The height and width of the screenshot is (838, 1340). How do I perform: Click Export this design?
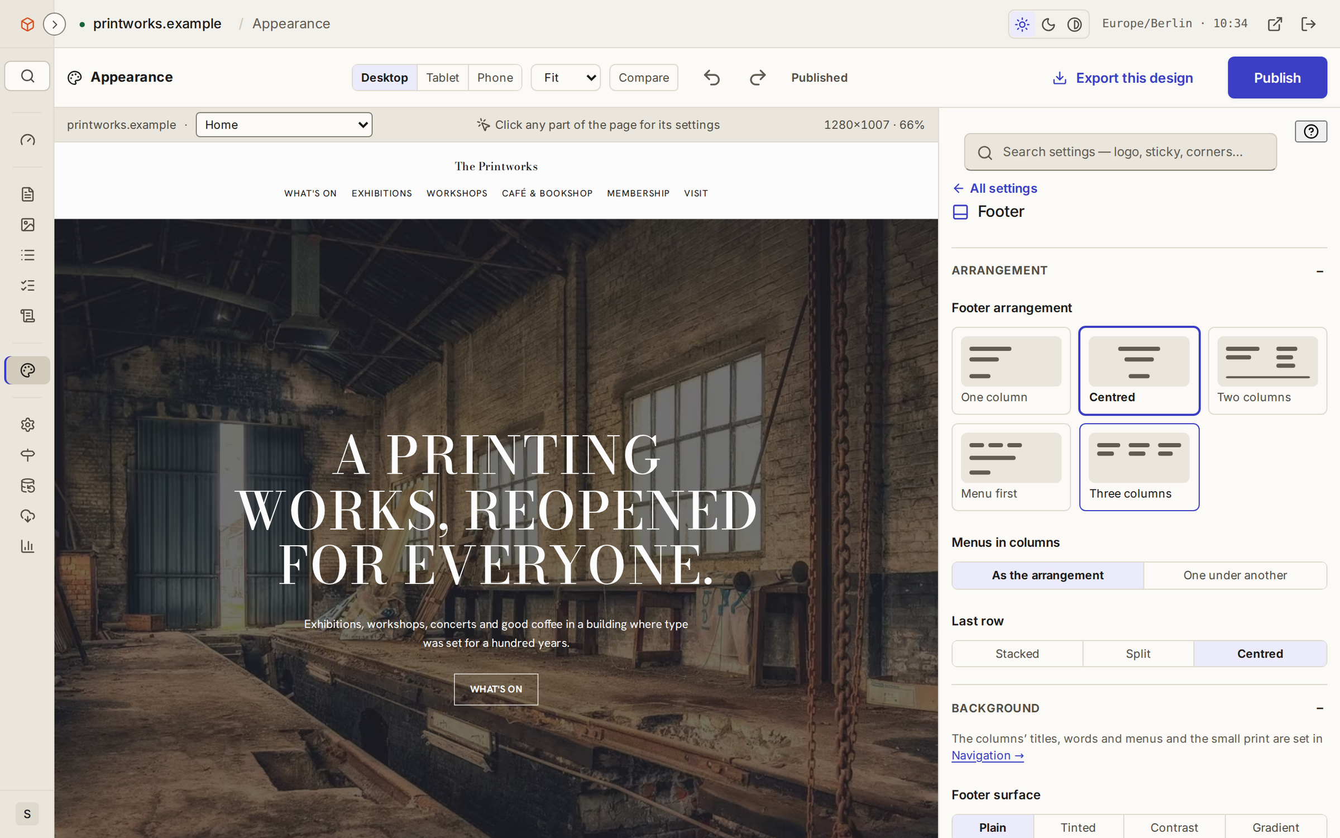point(1122,78)
